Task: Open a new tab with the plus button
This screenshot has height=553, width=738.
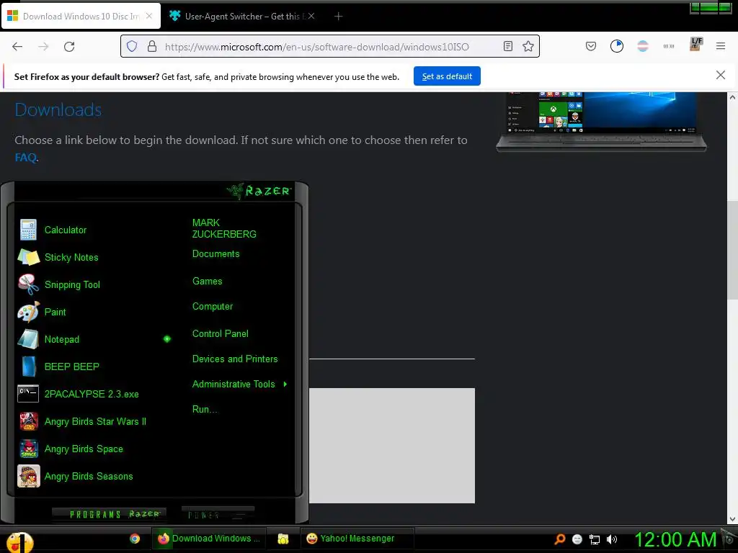Action: pyautogui.click(x=338, y=16)
